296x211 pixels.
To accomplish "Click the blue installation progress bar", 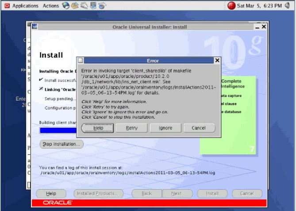I will (58, 130).
